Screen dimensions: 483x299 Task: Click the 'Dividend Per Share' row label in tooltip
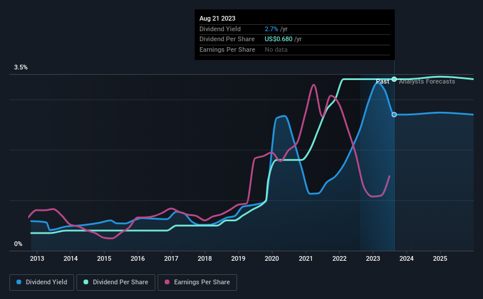click(227, 39)
